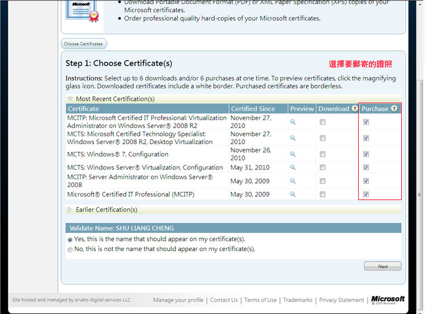Viewport: 425px width, 314px height.
Task: Click the 'Validate Name: SHU LIANG CHENG' header
Action: coord(233,228)
